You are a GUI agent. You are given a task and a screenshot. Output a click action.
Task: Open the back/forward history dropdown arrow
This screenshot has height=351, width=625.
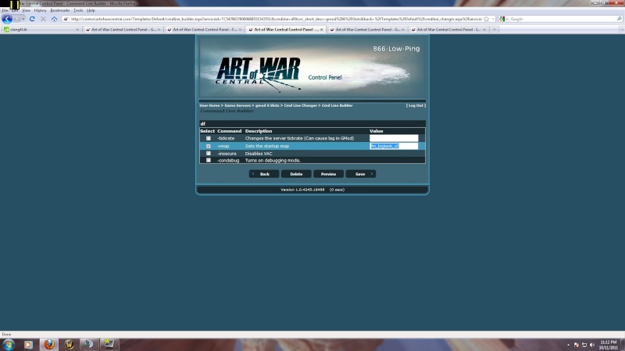pos(23,19)
